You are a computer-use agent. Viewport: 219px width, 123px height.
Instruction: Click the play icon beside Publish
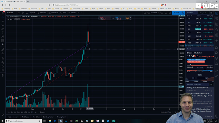(x=183, y=13)
